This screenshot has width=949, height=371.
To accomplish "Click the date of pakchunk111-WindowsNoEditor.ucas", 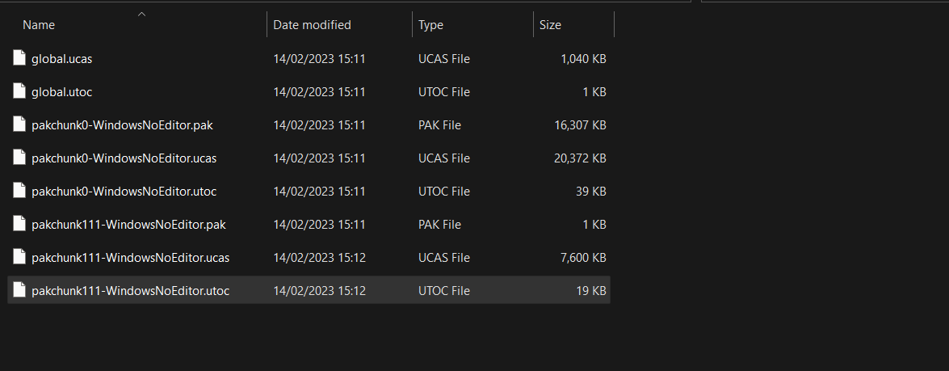I will (x=320, y=257).
